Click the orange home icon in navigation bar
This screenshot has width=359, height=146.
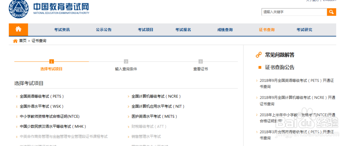(18, 29)
